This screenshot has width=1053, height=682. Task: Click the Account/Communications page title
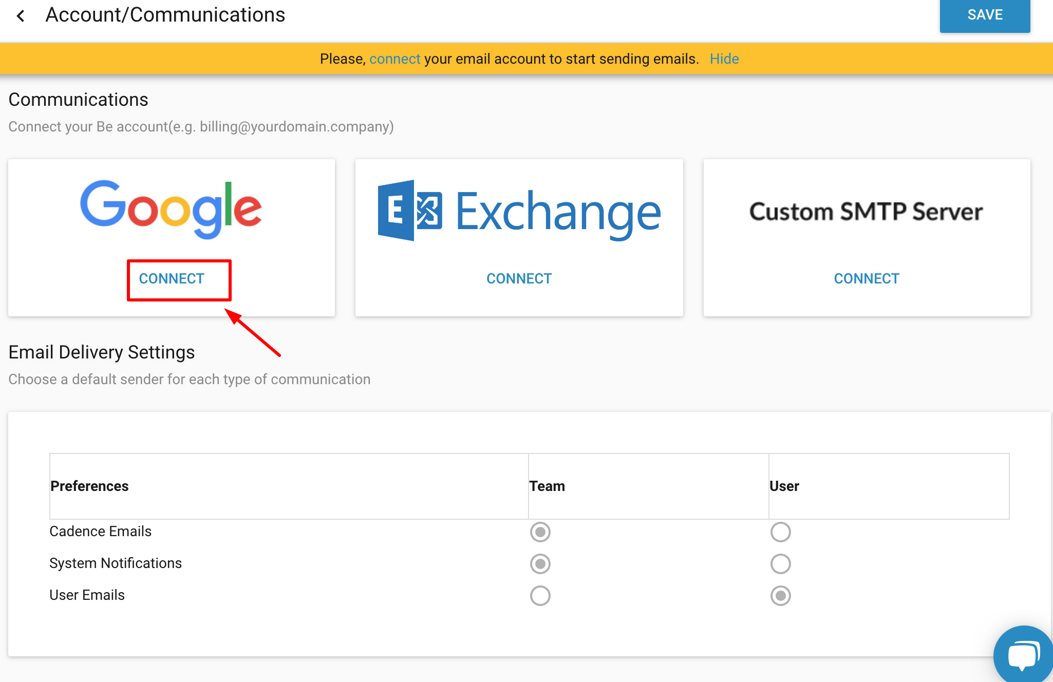pyautogui.click(x=165, y=15)
